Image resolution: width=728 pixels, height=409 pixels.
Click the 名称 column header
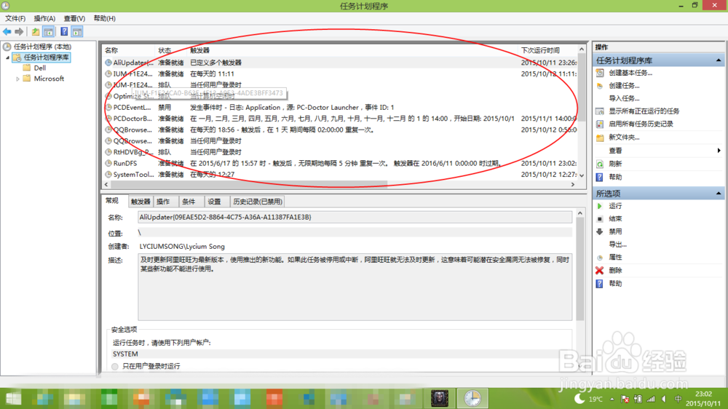[129, 50]
